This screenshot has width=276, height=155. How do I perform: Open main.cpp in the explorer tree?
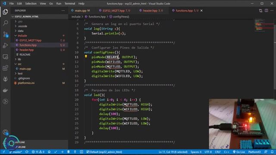point(25,69)
